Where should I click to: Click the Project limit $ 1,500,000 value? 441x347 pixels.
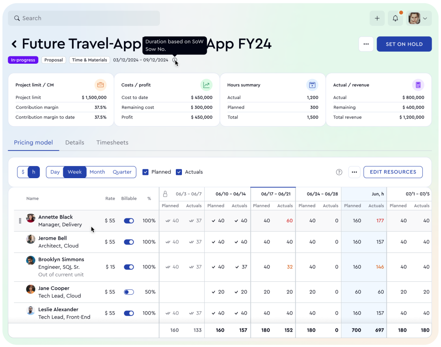pyautogui.click(x=94, y=97)
